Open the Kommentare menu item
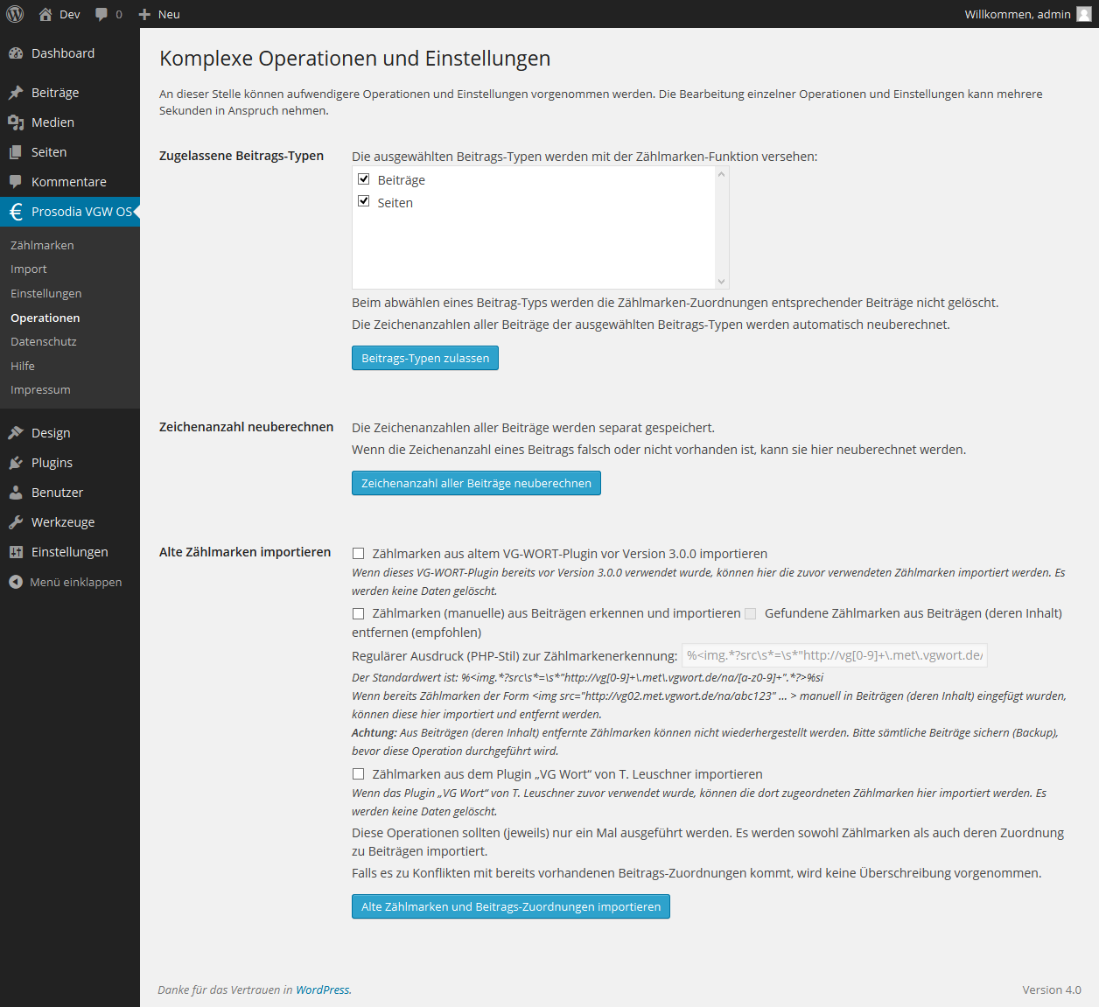 pos(70,182)
